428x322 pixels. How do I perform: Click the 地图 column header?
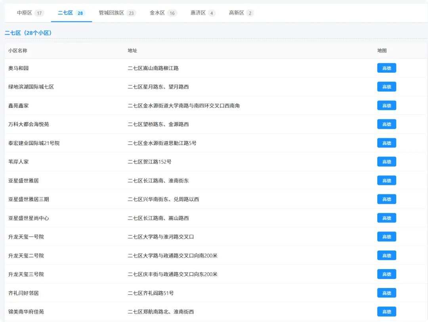[382, 50]
